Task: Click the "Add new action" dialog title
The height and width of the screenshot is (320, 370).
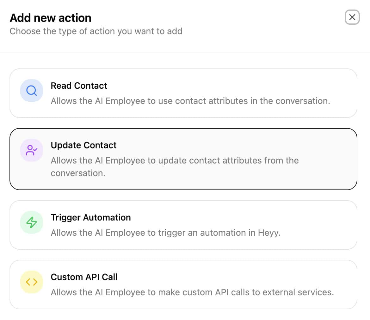Action: click(x=51, y=18)
